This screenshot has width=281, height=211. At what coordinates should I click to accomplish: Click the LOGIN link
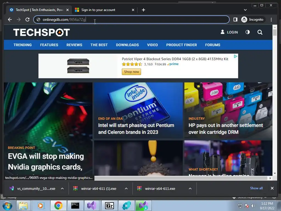tap(229, 32)
